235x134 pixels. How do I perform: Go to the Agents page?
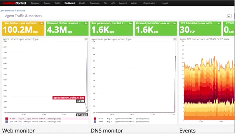tap(47, 3)
